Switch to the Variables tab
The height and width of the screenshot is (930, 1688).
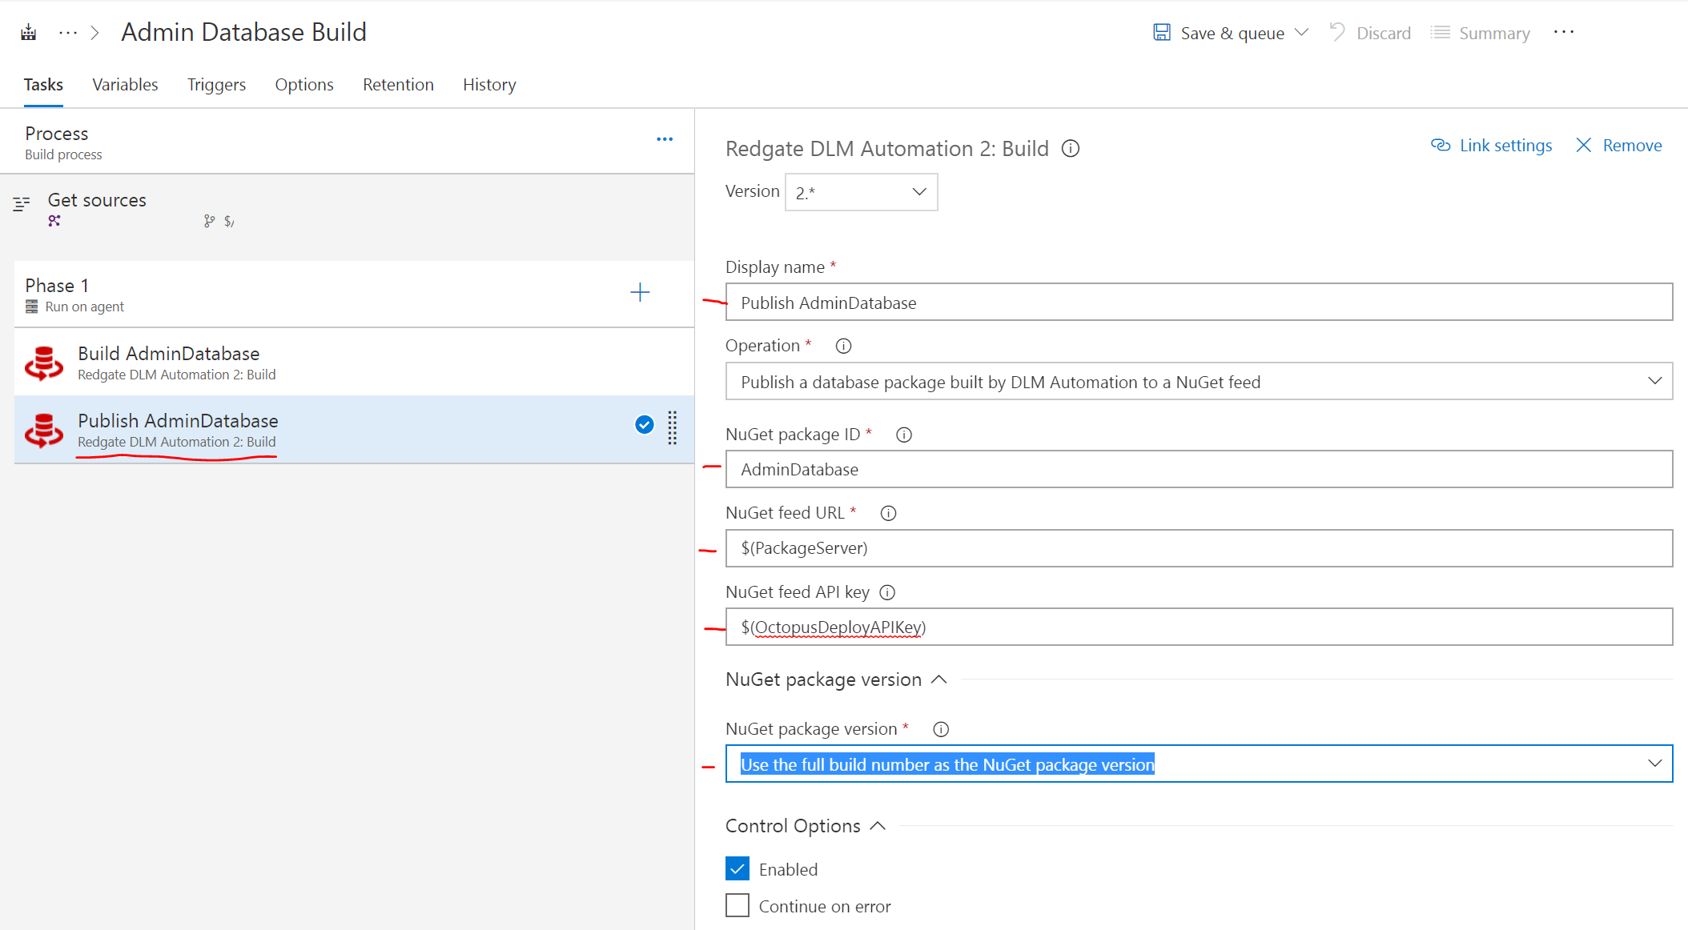pos(125,85)
